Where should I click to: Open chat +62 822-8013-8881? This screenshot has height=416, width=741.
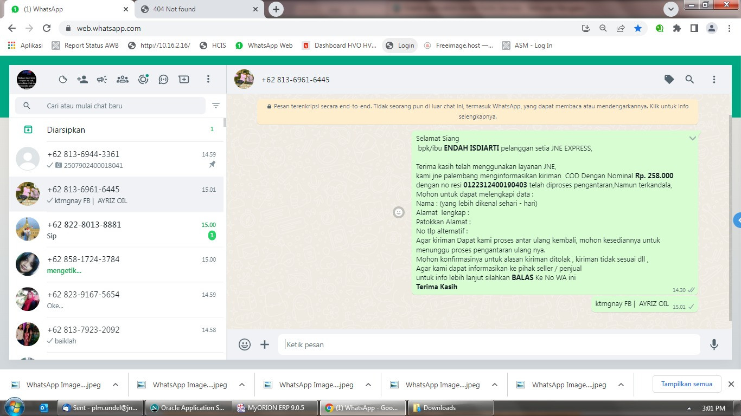(116, 230)
